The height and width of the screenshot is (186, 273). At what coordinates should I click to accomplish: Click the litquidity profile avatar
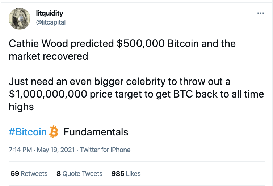point(19,18)
